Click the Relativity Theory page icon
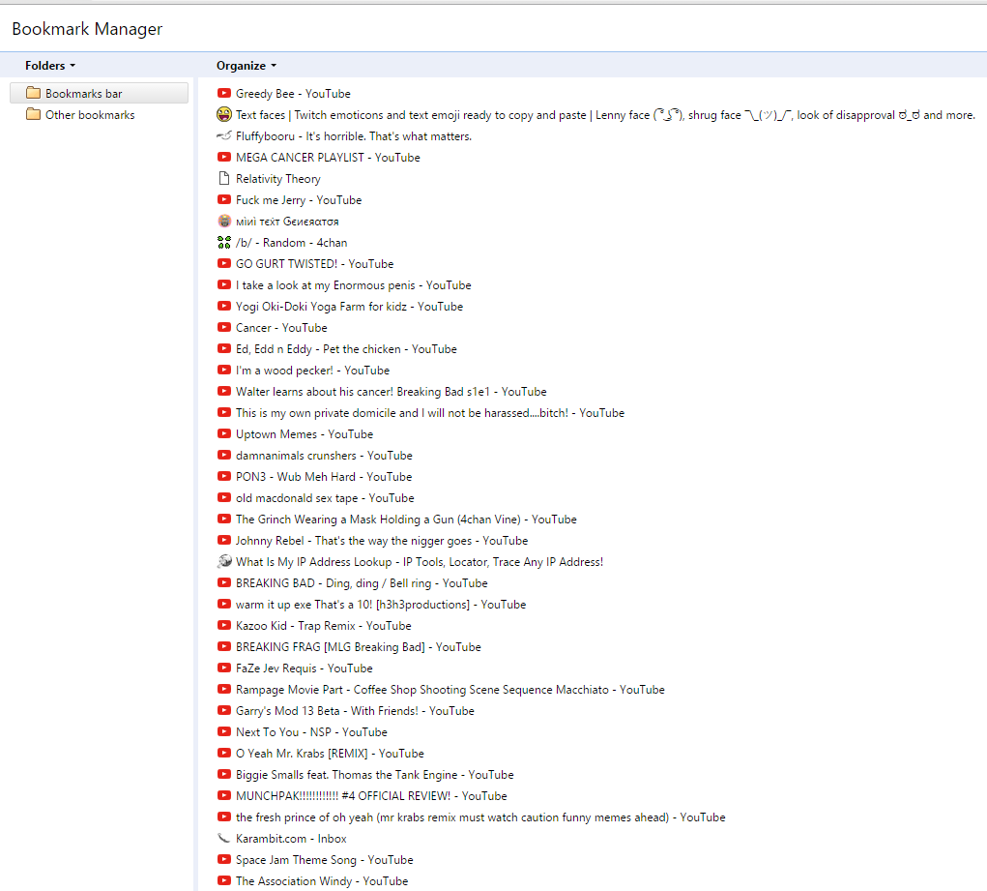This screenshot has height=891, width=987. pos(224,178)
